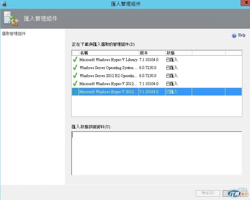The image size is (250, 200).
Task: Click green checkmark for Windows Server 2012 R2 row
Action: (x=75, y=75)
